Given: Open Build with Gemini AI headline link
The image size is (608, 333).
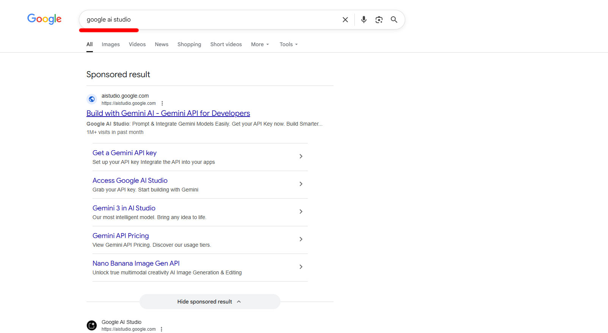Looking at the screenshot, I should tap(168, 113).
